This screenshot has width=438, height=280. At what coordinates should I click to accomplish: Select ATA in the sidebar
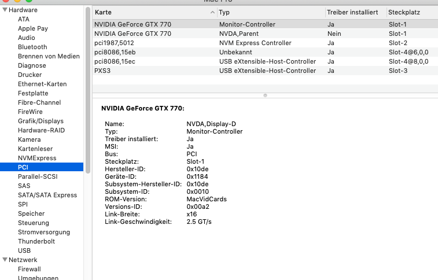click(24, 19)
